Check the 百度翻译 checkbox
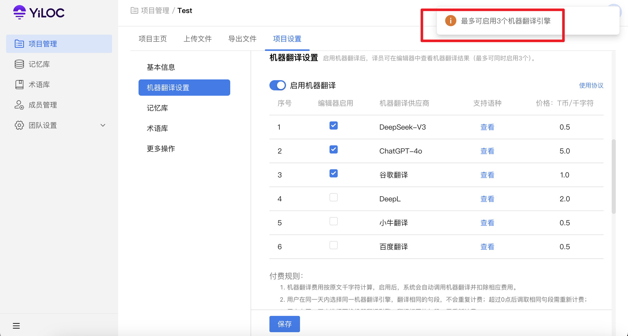Image resolution: width=628 pixels, height=336 pixels. [334, 245]
